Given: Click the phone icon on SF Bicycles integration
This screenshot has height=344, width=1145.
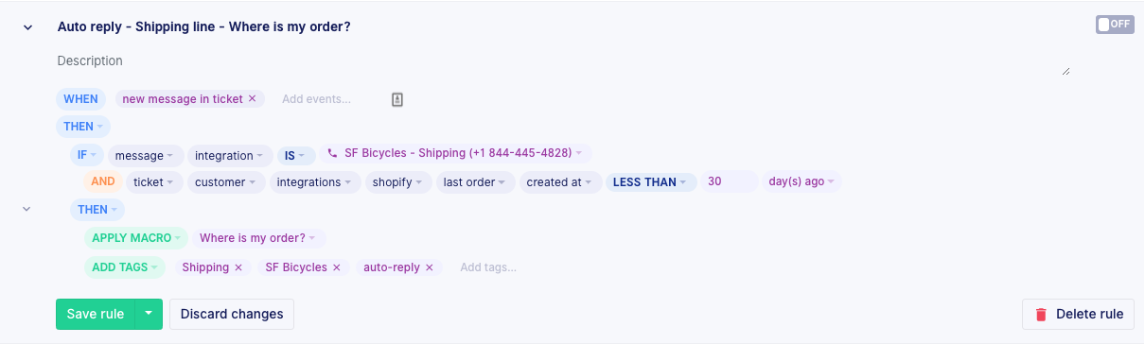Looking at the screenshot, I should (x=331, y=153).
